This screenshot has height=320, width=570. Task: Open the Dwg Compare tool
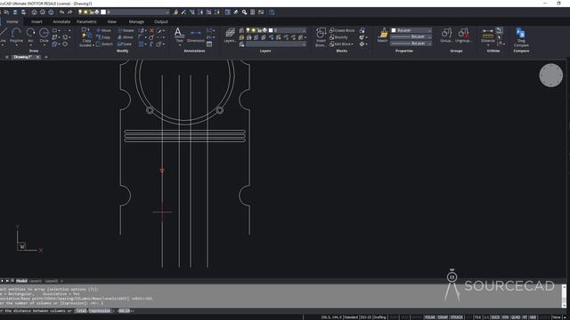[x=521, y=37]
